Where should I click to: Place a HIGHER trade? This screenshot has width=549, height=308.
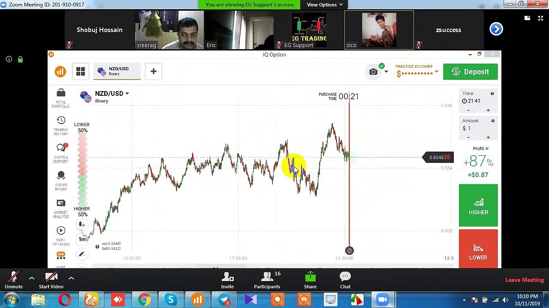tap(478, 205)
